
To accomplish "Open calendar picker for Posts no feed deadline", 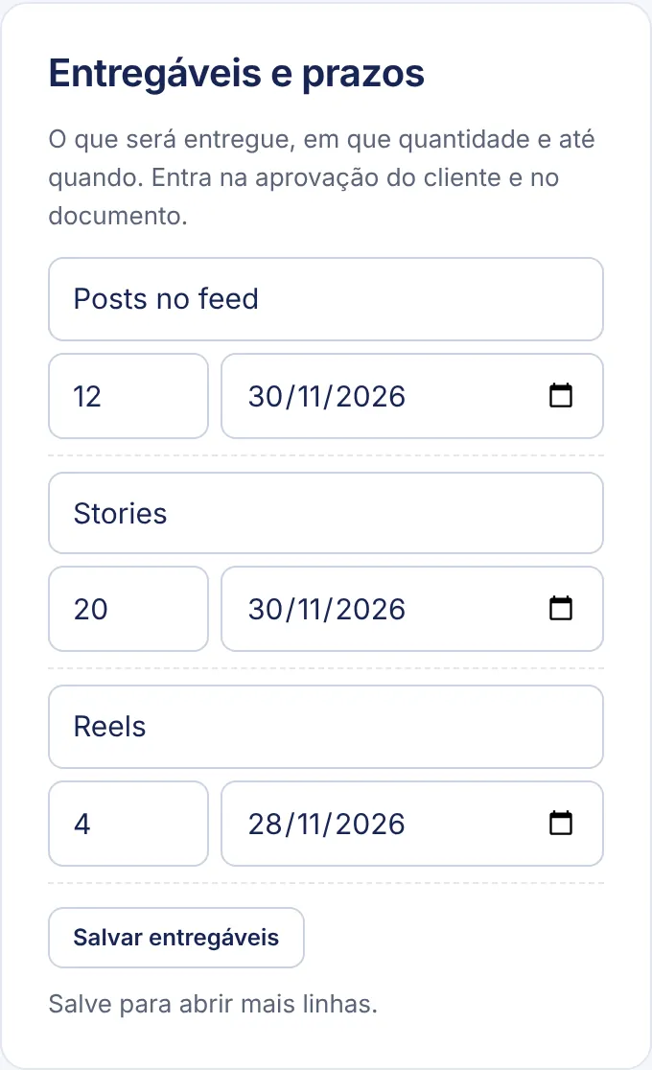I will coord(561,396).
